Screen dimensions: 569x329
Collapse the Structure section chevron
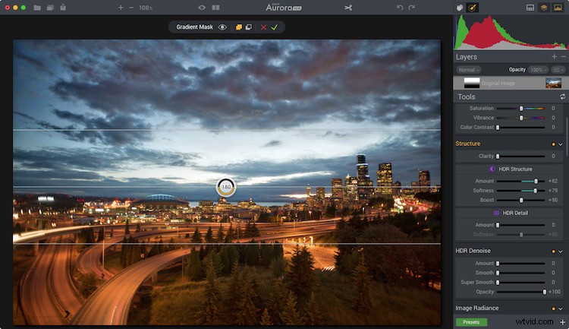coord(561,144)
